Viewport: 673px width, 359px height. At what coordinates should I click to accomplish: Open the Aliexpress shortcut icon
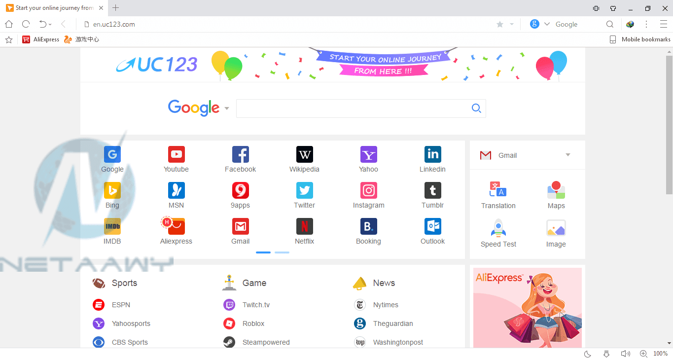177,226
